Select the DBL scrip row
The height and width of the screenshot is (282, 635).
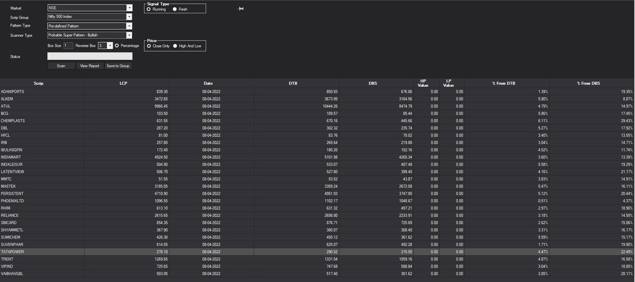pos(317,128)
